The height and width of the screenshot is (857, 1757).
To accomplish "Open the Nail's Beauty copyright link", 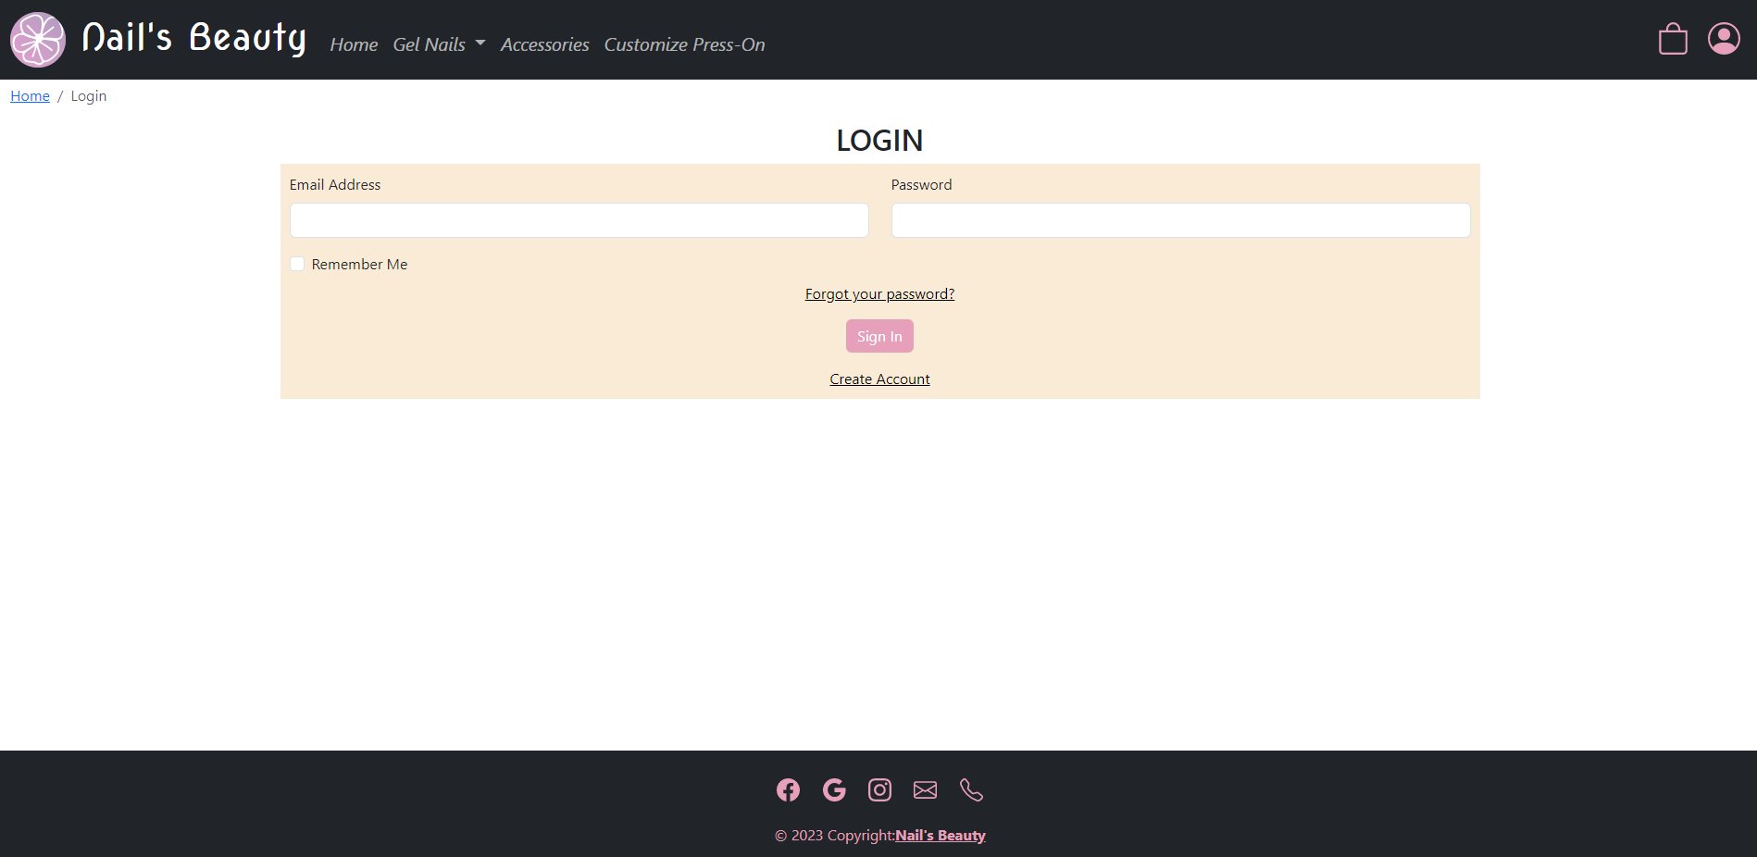I will tap(940, 835).
